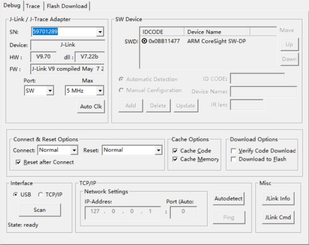The width and height of the screenshot is (309, 245).
Task: Click the Update device button
Action: pyautogui.click(x=186, y=105)
